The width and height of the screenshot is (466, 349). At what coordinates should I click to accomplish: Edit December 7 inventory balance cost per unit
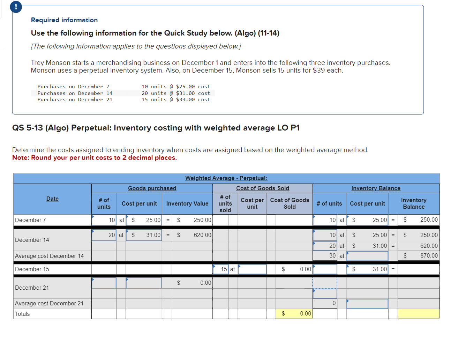[367, 220]
